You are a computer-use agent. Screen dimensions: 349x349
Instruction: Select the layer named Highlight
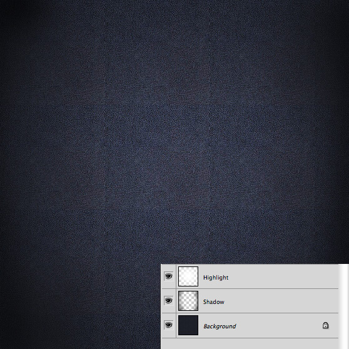(x=216, y=278)
